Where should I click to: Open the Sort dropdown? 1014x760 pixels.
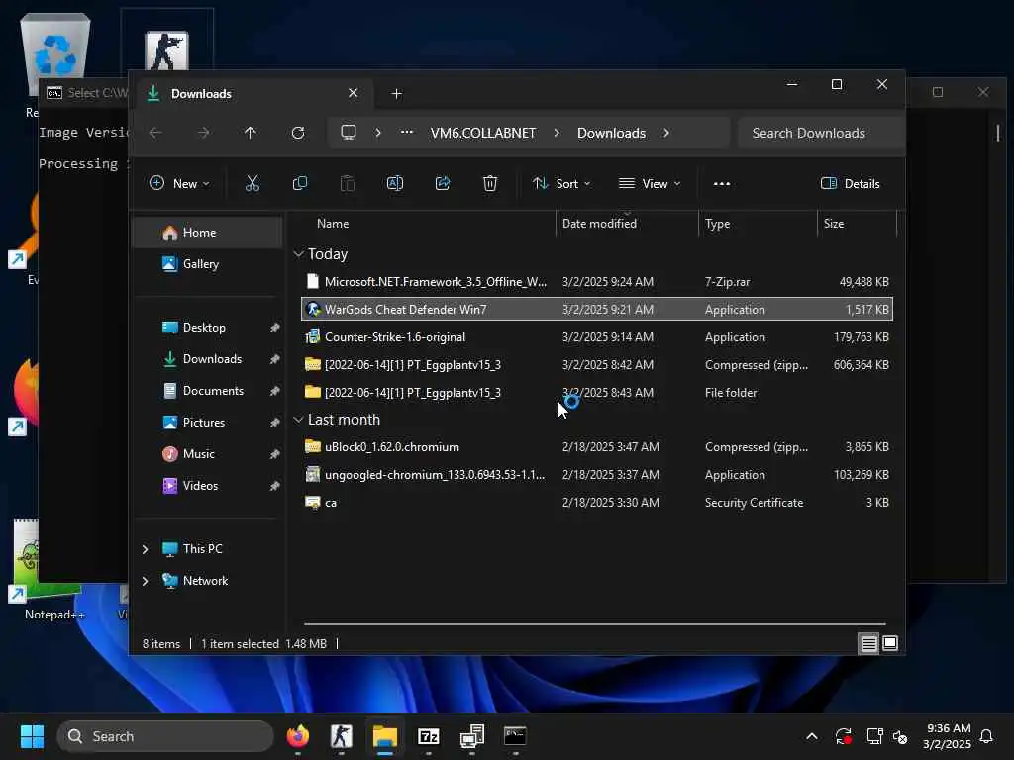pos(561,183)
